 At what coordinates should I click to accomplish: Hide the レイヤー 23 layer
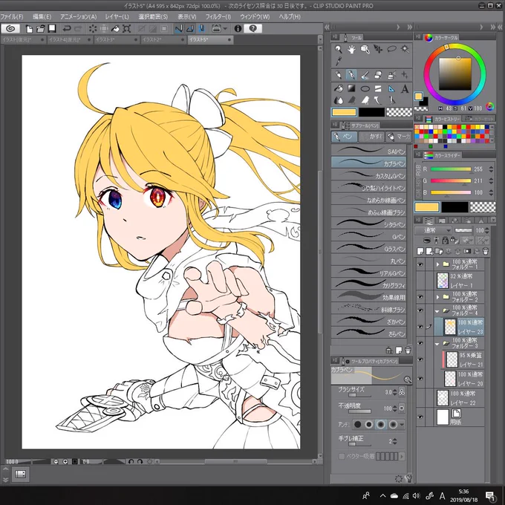[x=420, y=327]
